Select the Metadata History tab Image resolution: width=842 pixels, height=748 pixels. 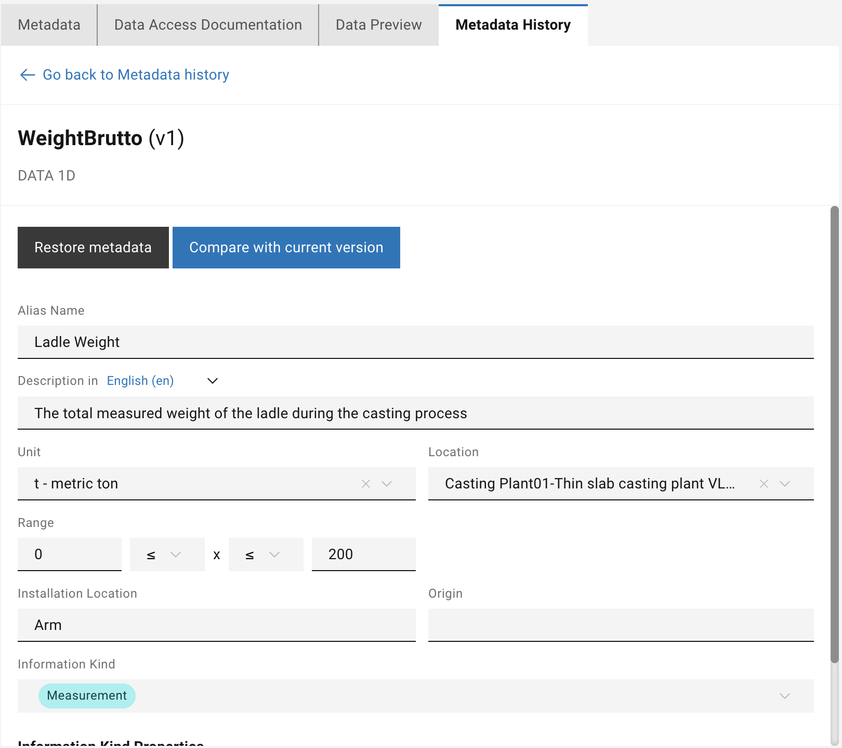[x=513, y=25]
